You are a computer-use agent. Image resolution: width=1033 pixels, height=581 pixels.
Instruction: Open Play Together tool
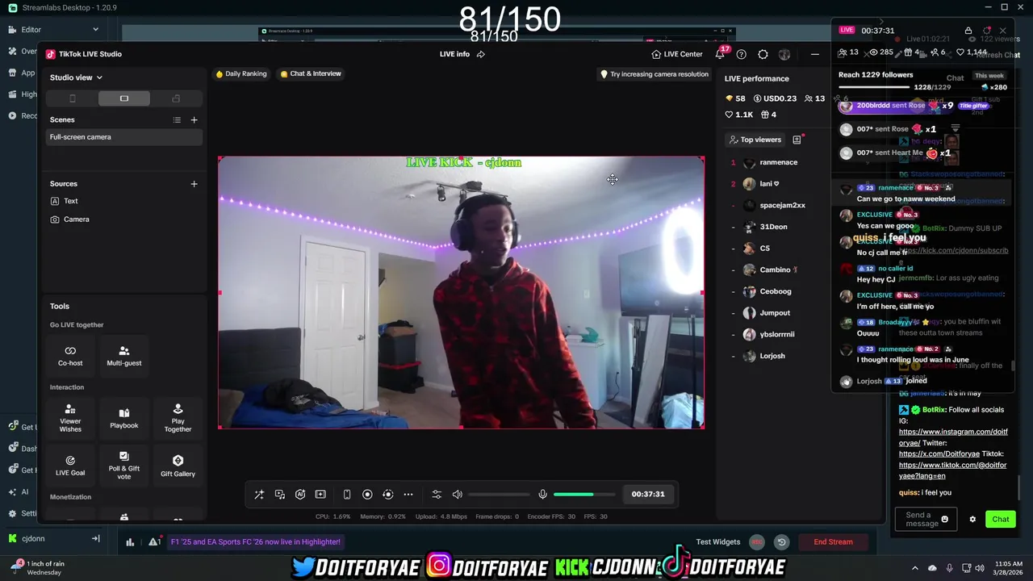[x=178, y=418]
